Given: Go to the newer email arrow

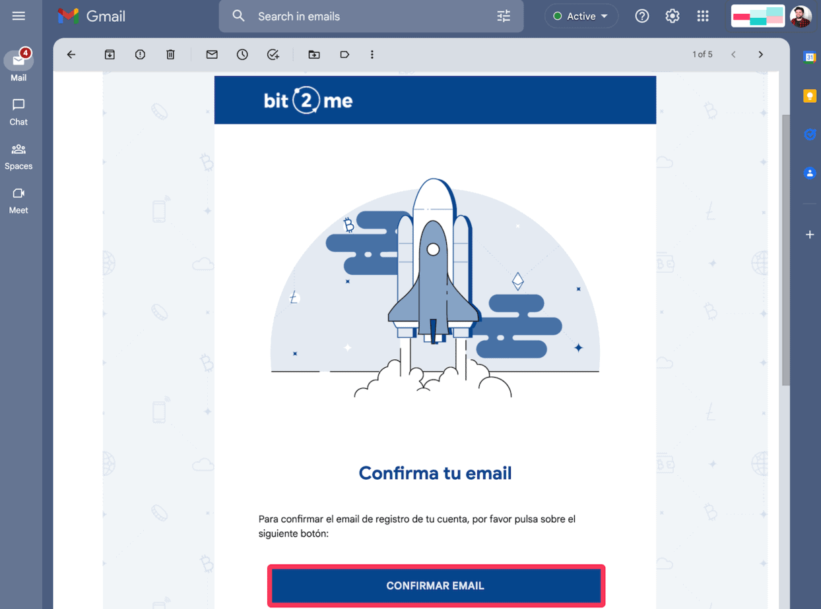Looking at the screenshot, I should pyautogui.click(x=733, y=55).
